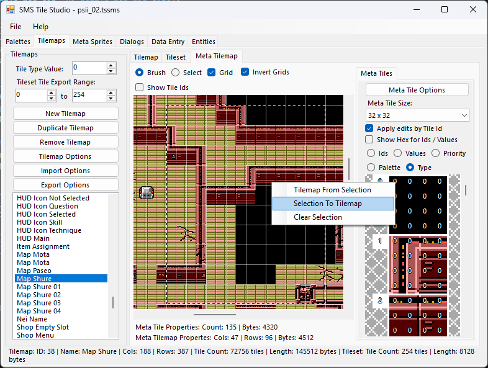
Task: Increase the Tile Type Value spinner
Action: (111, 66)
